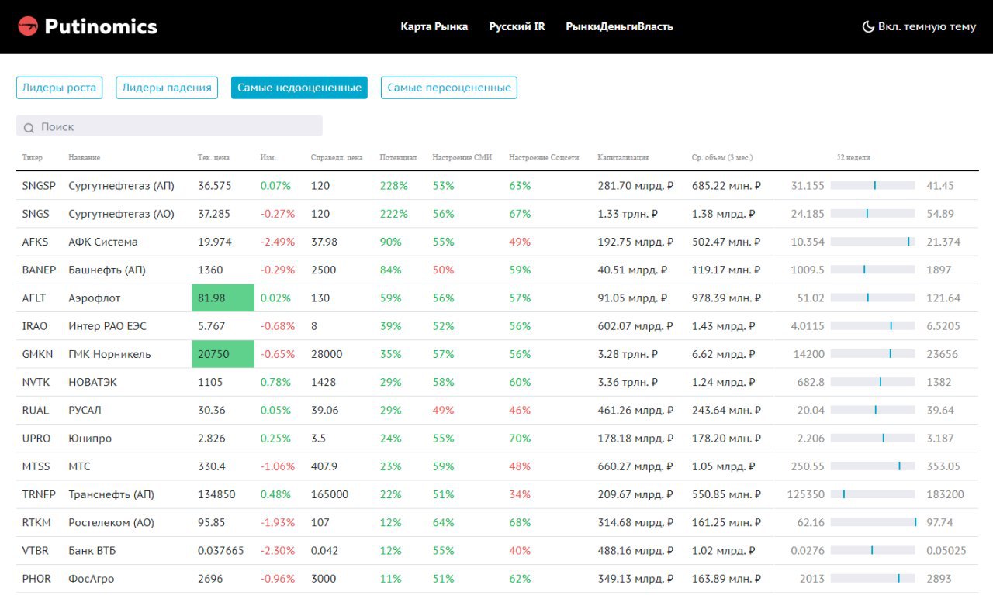Click the AFKS 52-week range bar
The height and width of the screenshot is (595, 993).
pos(873,242)
